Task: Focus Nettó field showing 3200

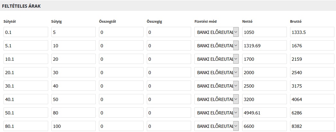Action: (264, 99)
